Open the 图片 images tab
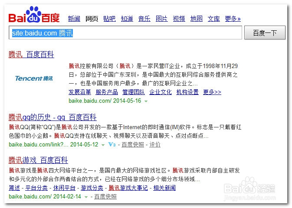292x208 pixels. coord(162,19)
